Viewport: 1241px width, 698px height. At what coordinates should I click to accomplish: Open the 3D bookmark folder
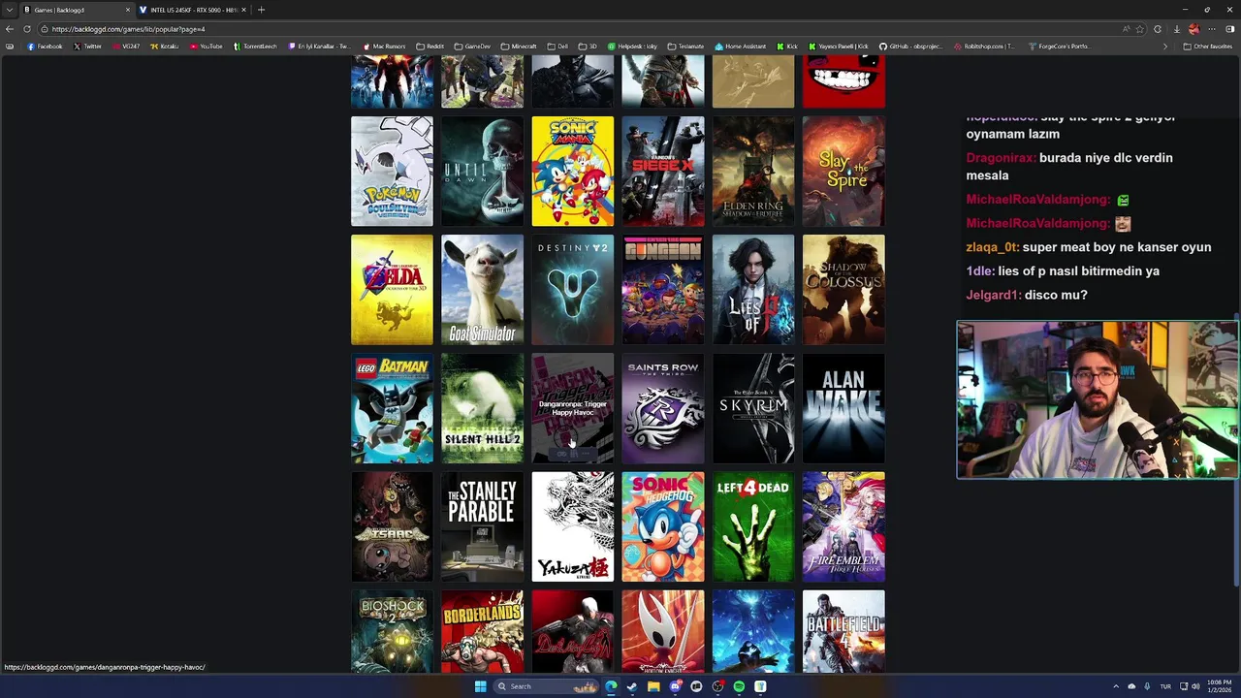click(x=588, y=47)
